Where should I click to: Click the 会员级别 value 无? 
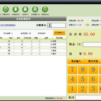click(30, 33)
